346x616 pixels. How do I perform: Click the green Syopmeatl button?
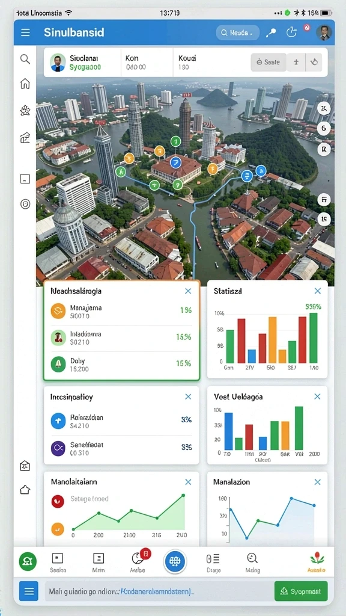click(301, 591)
